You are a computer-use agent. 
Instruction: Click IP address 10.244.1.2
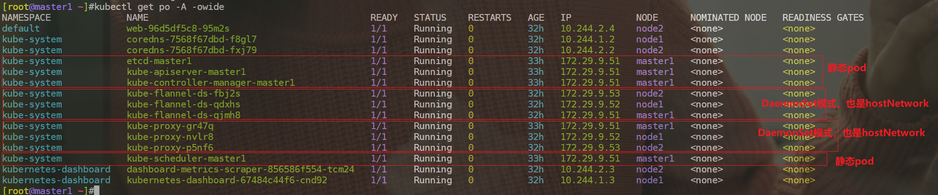(588, 39)
